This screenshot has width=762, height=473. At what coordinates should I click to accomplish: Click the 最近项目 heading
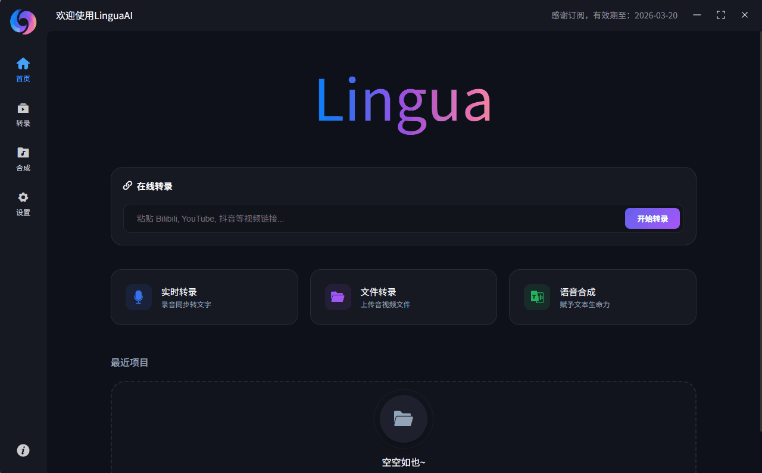click(130, 362)
